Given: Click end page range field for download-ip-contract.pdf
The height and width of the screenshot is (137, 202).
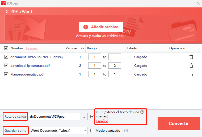Looking at the screenshot, I should pos(115,66).
